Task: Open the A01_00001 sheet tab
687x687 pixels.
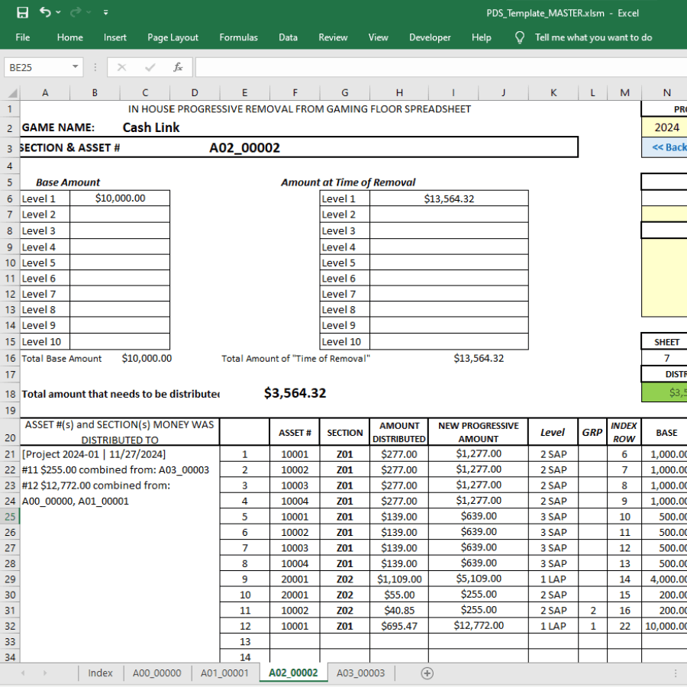Action: click(224, 673)
